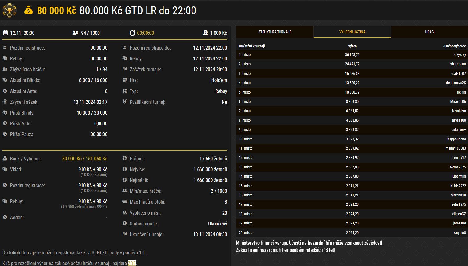Switch to the Hráči tab
468x266 pixels.
(430, 32)
